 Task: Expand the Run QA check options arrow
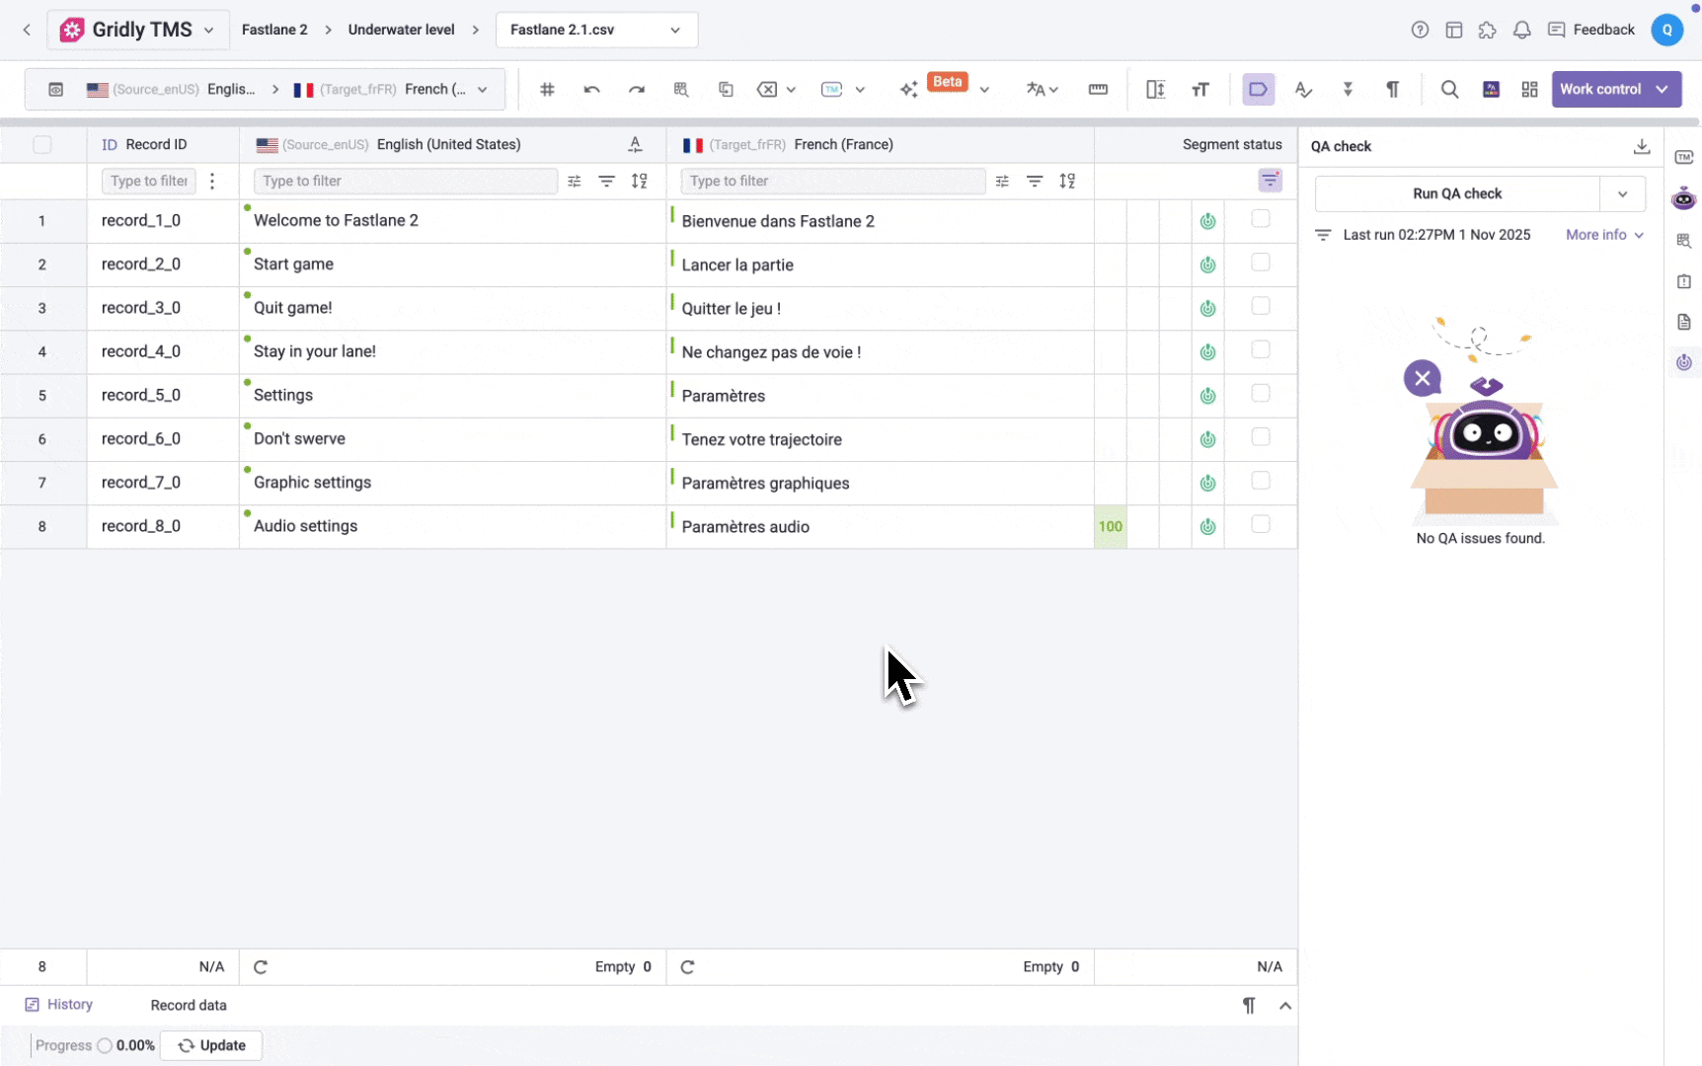(1622, 193)
